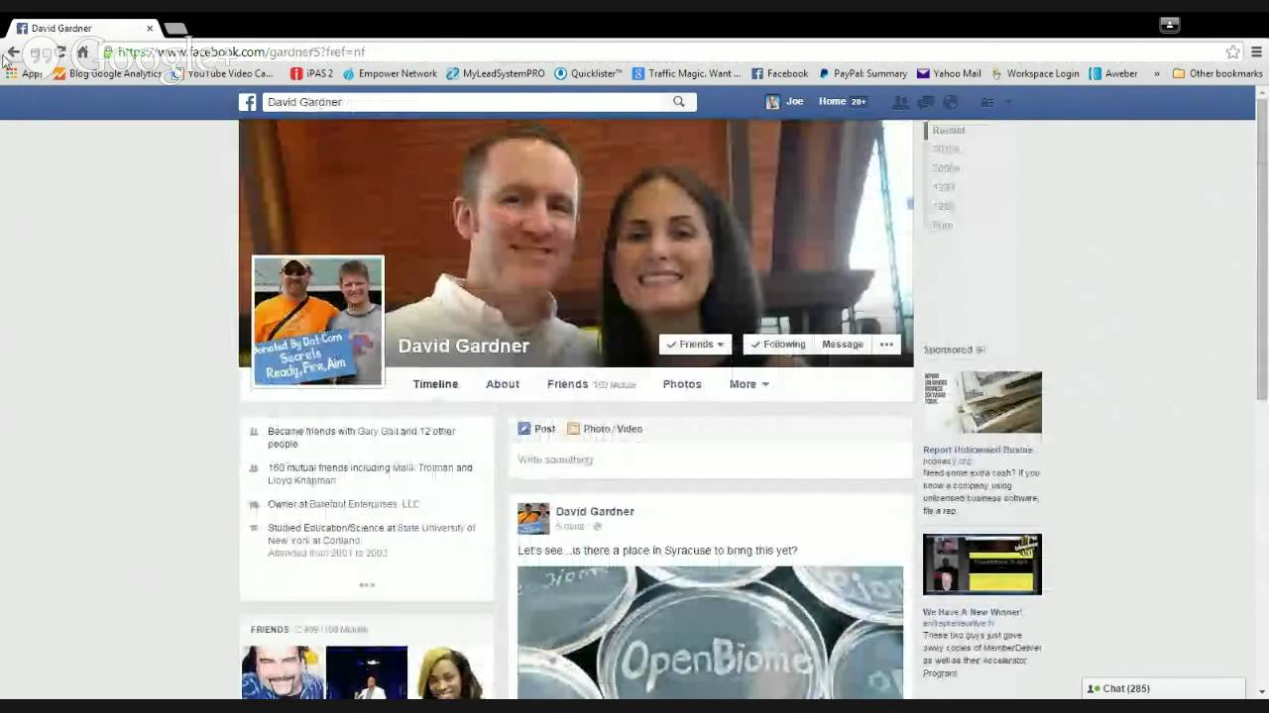
Task: Expand the More dropdown on profile
Action: click(749, 384)
